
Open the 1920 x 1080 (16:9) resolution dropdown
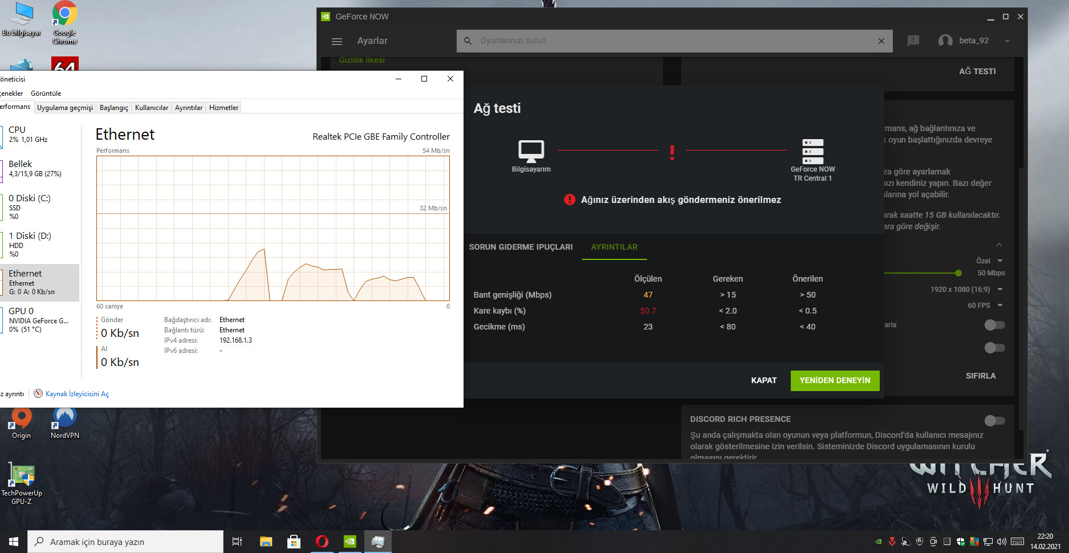[966, 290]
